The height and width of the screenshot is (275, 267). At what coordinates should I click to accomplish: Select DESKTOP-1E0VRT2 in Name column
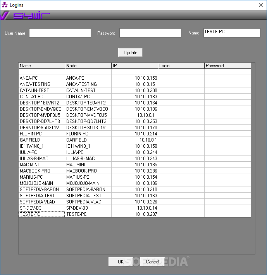tap(42, 103)
